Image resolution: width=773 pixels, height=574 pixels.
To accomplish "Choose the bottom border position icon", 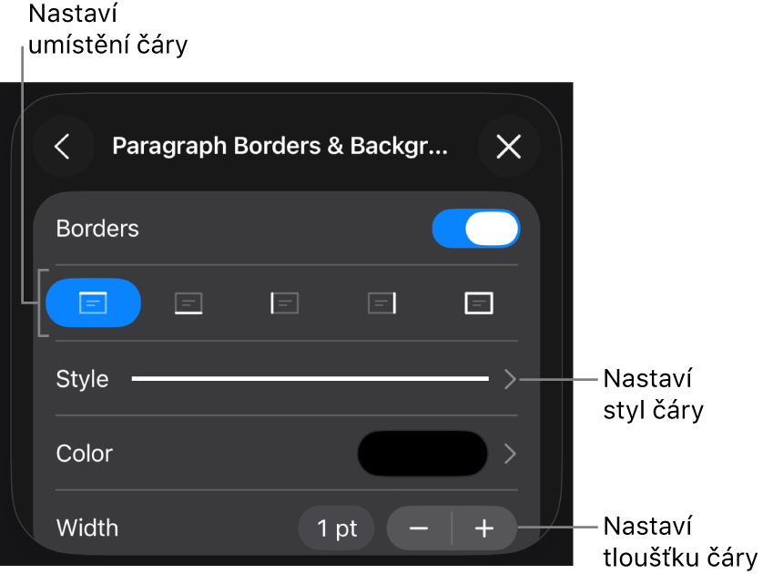I will point(188,302).
